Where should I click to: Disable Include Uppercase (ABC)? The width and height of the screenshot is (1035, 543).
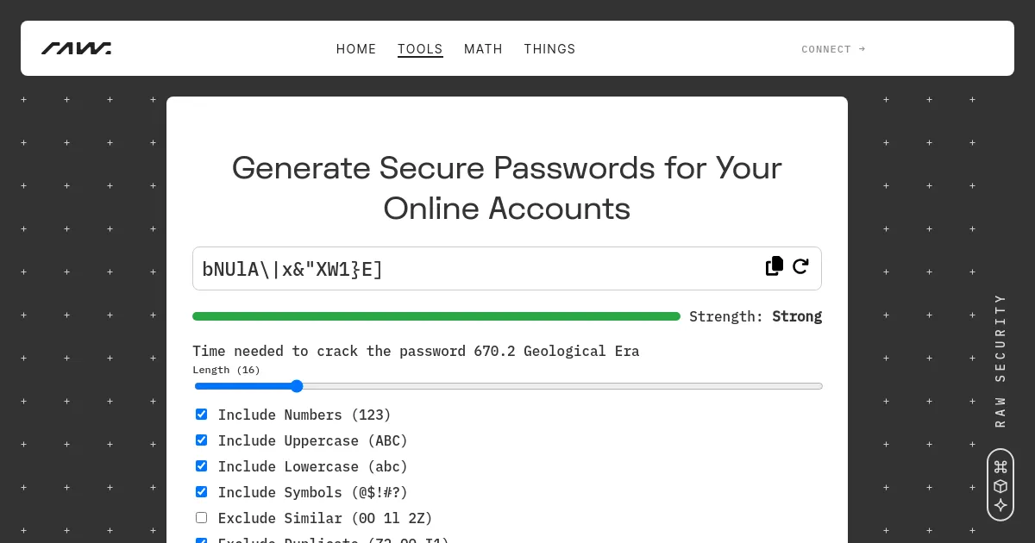point(201,440)
